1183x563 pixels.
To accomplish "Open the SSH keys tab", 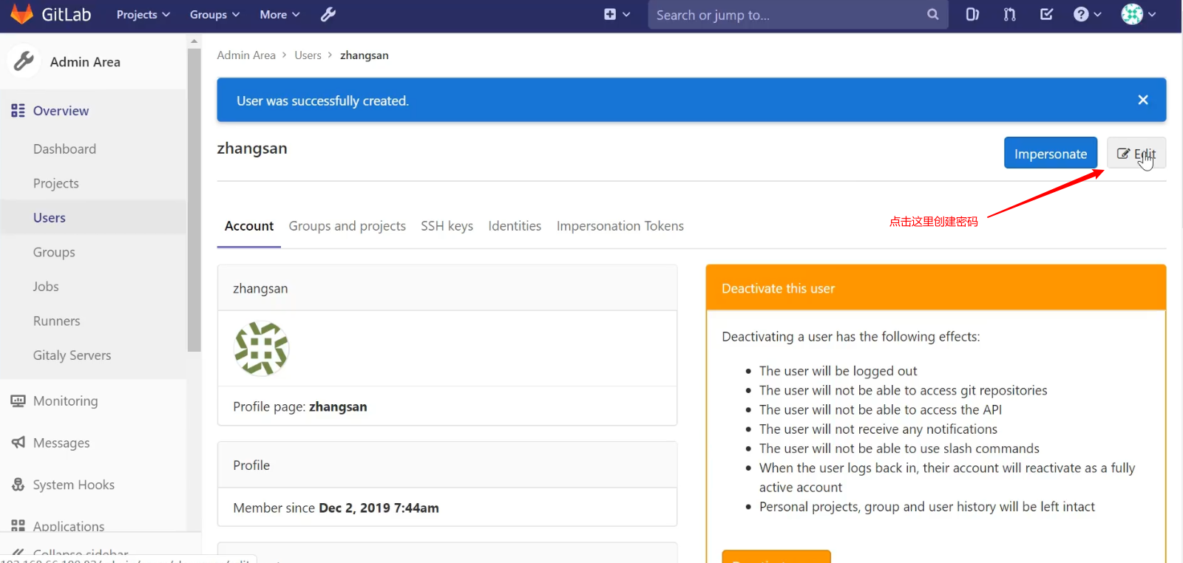I will pyautogui.click(x=447, y=226).
